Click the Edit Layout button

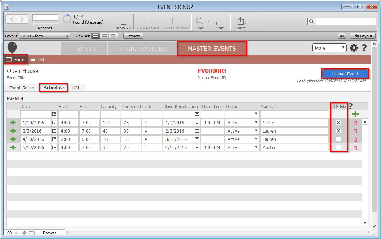click(362, 36)
